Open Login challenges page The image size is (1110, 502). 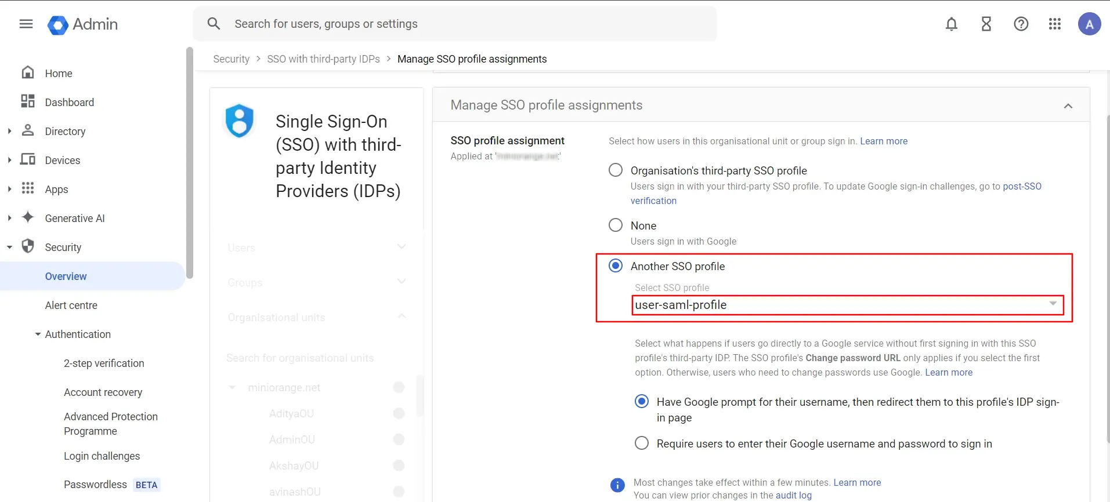tap(102, 456)
